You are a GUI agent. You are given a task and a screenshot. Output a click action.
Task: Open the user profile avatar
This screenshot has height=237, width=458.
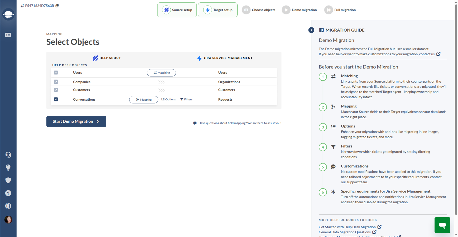click(8, 220)
